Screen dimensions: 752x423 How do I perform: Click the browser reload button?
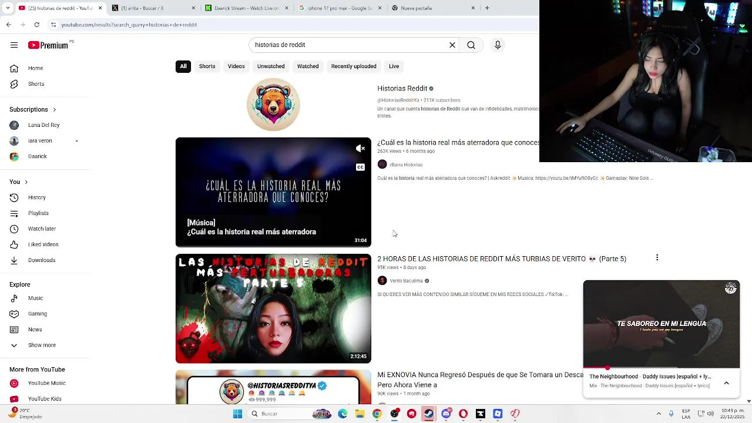[37, 25]
